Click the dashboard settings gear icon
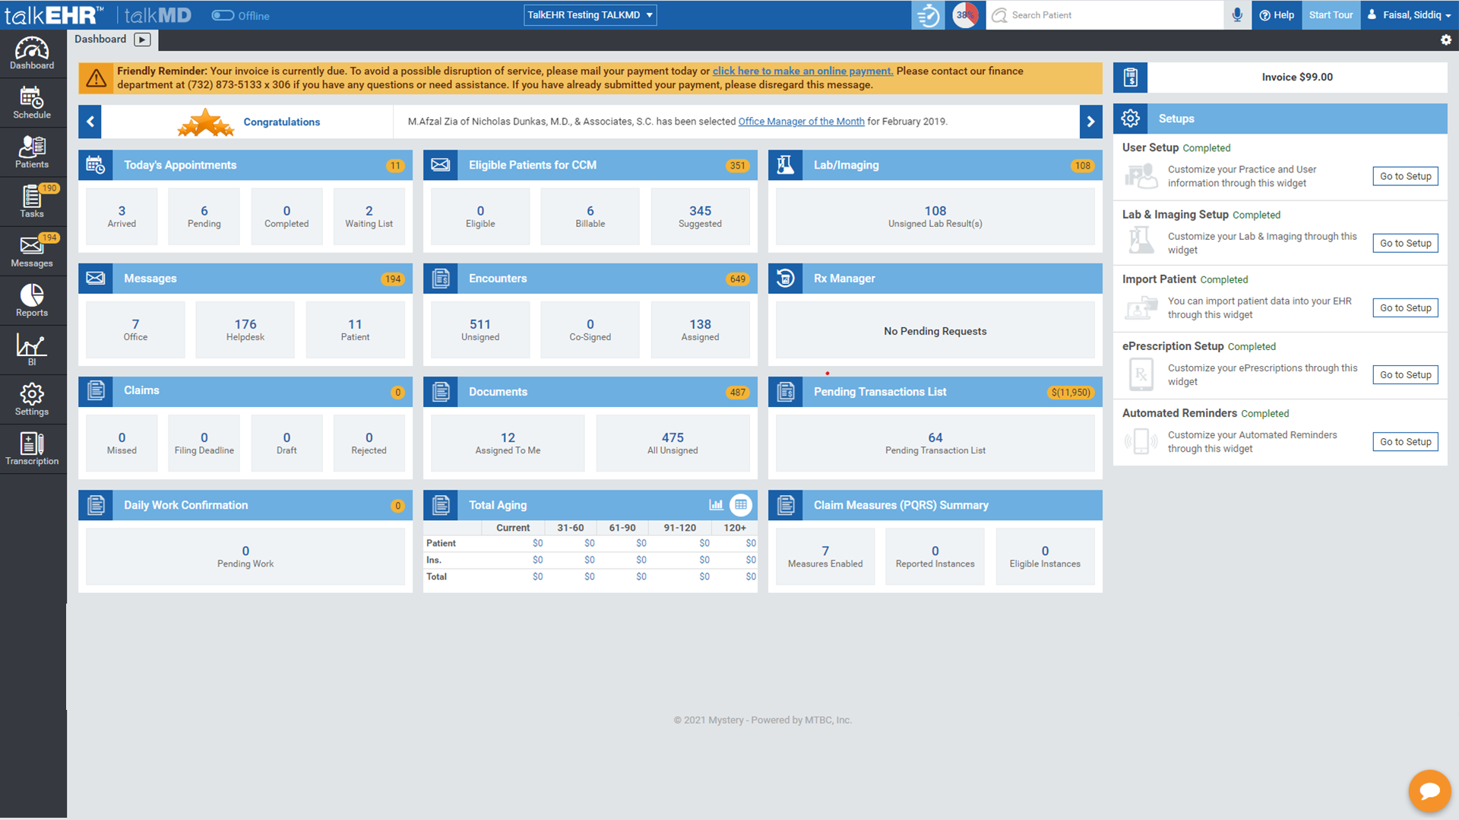 click(1446, 40)
